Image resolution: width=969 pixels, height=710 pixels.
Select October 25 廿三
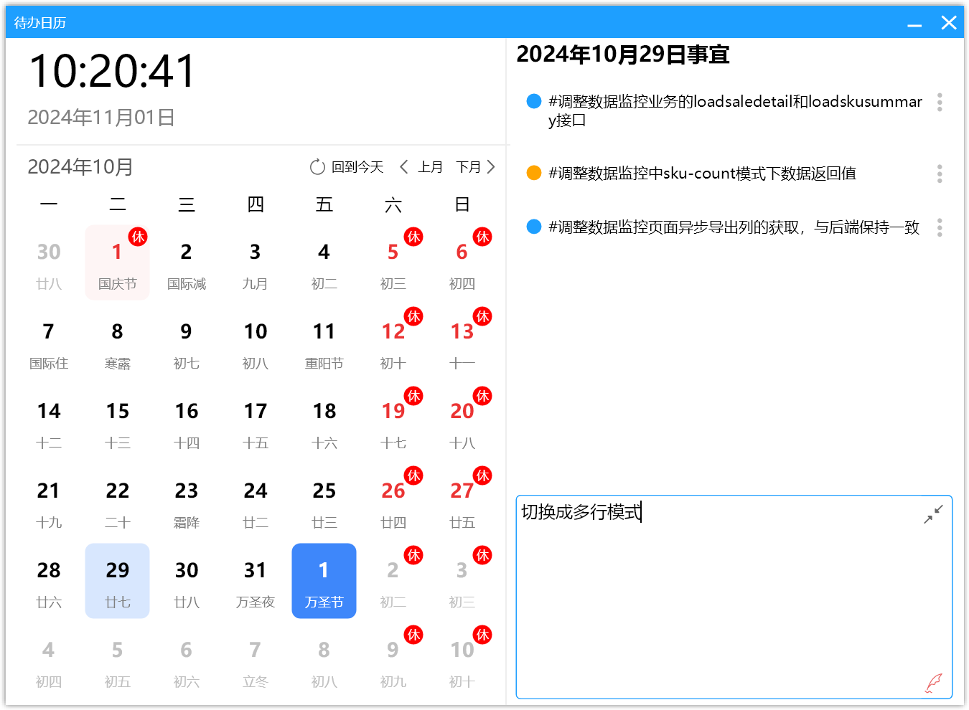(x=324, y=501)
